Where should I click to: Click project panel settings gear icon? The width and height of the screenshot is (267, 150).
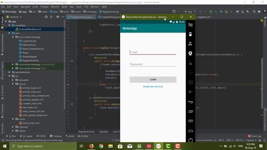[x=58, y=17]
